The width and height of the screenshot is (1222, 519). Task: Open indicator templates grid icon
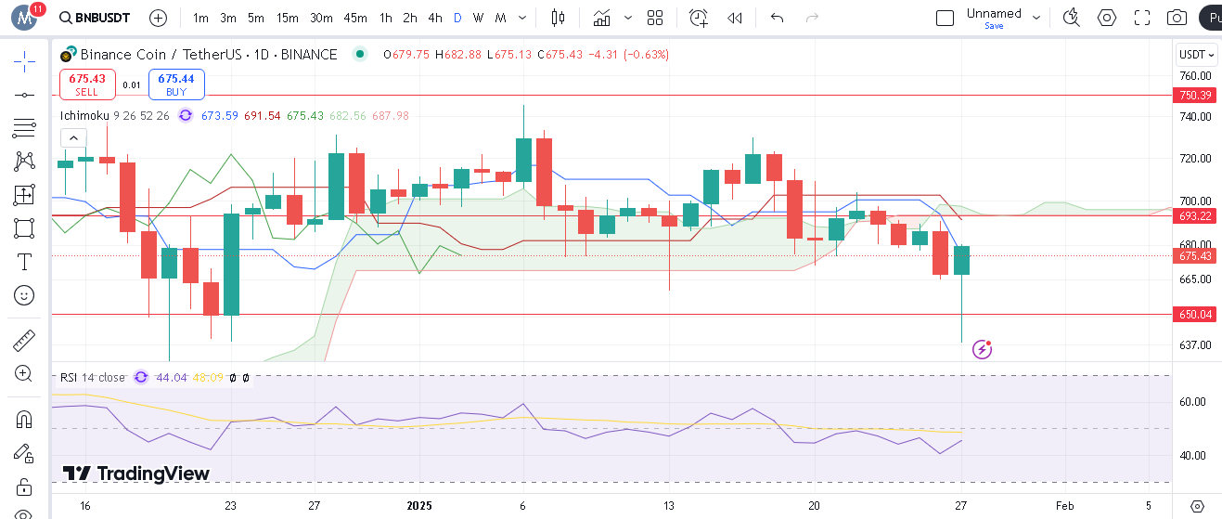coord(655,18)
